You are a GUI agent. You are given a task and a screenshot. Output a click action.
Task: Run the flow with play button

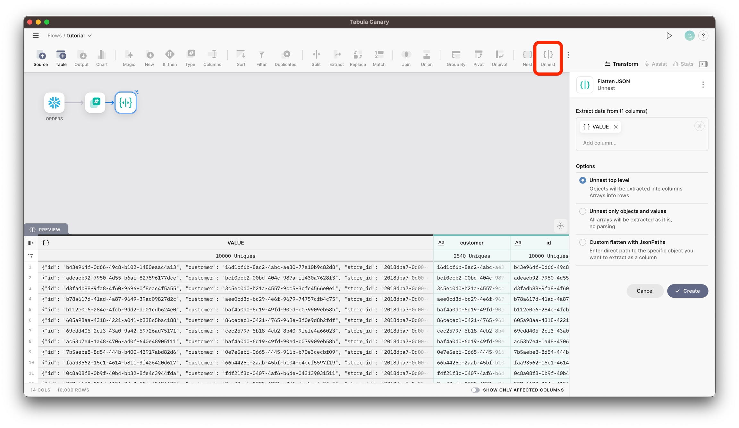click(669, 36)
